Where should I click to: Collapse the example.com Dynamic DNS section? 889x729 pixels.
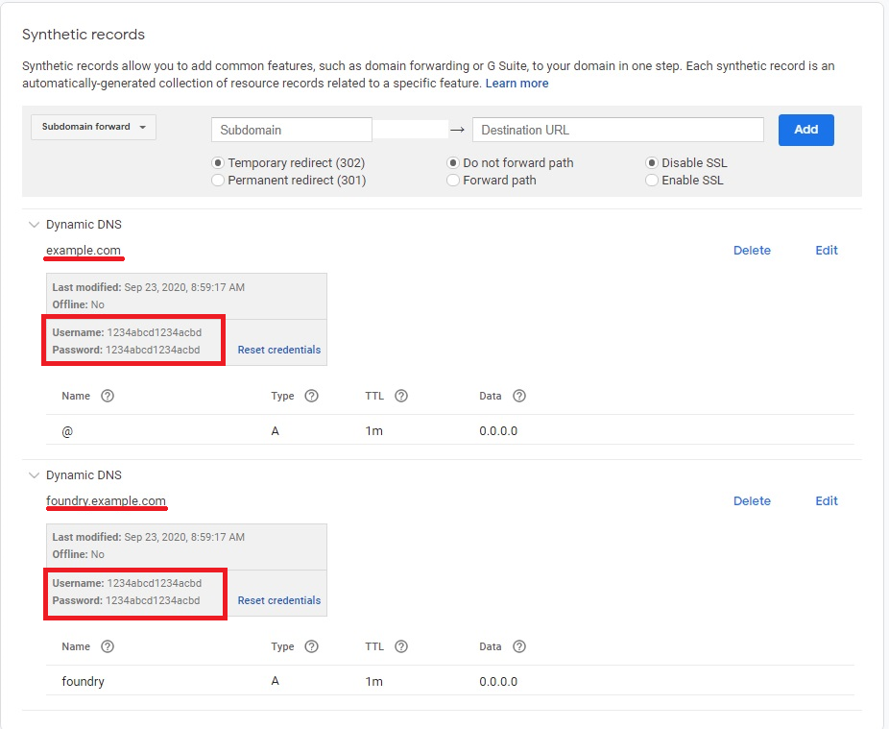coord(34,224)
